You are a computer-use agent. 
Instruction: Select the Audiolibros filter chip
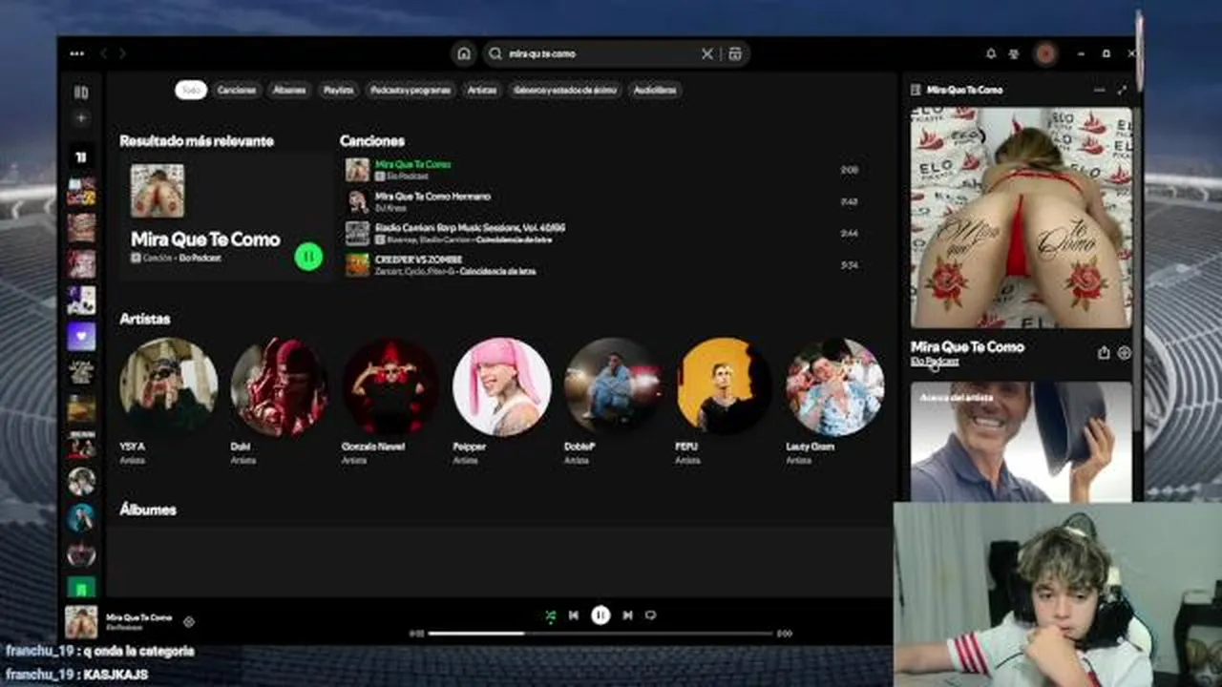coord(655,90)
